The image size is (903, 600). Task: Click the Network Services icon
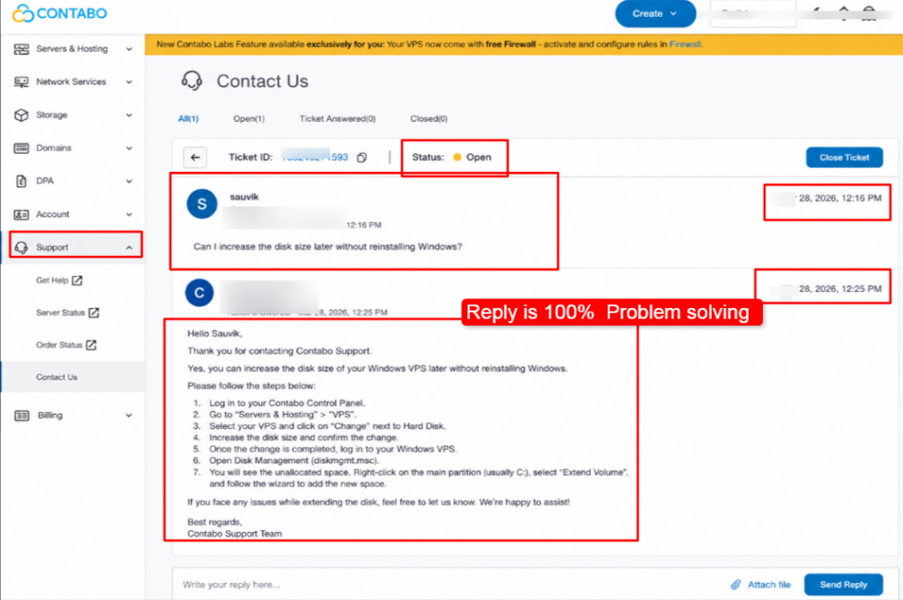tap(21, 82)
